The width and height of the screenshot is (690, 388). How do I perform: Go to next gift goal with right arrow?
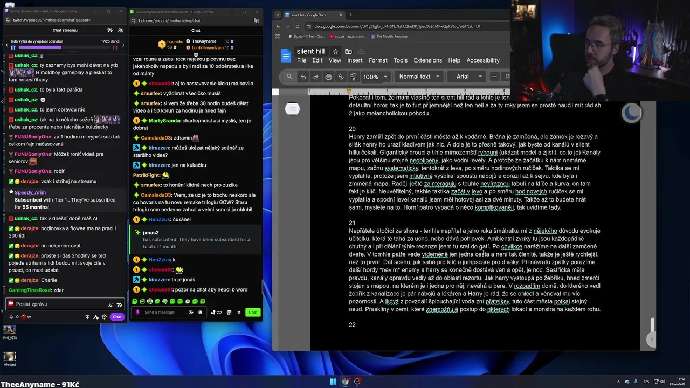(x=123, y=44)
